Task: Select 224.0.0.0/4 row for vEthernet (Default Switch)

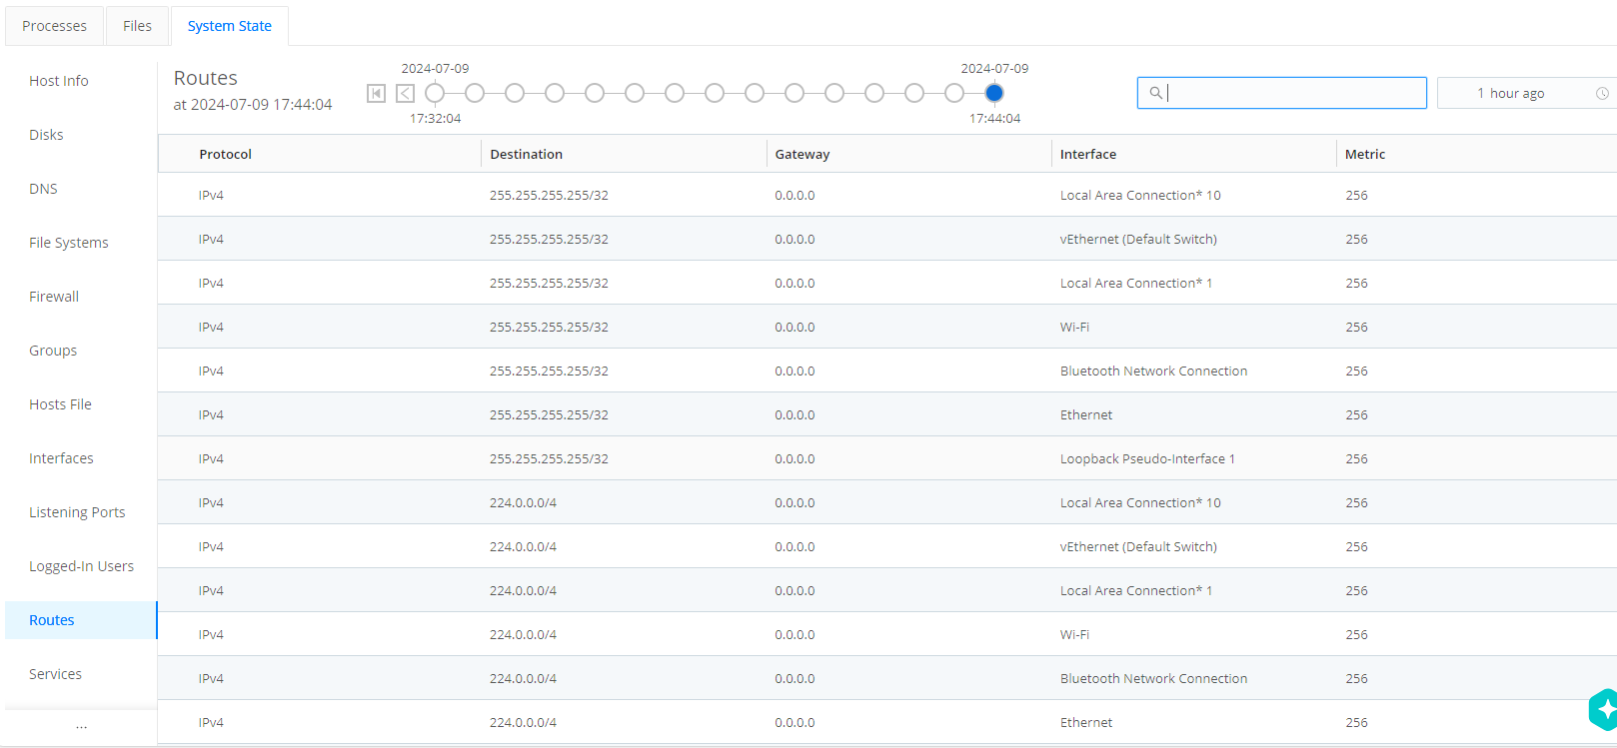Action: tap(887, 546)
